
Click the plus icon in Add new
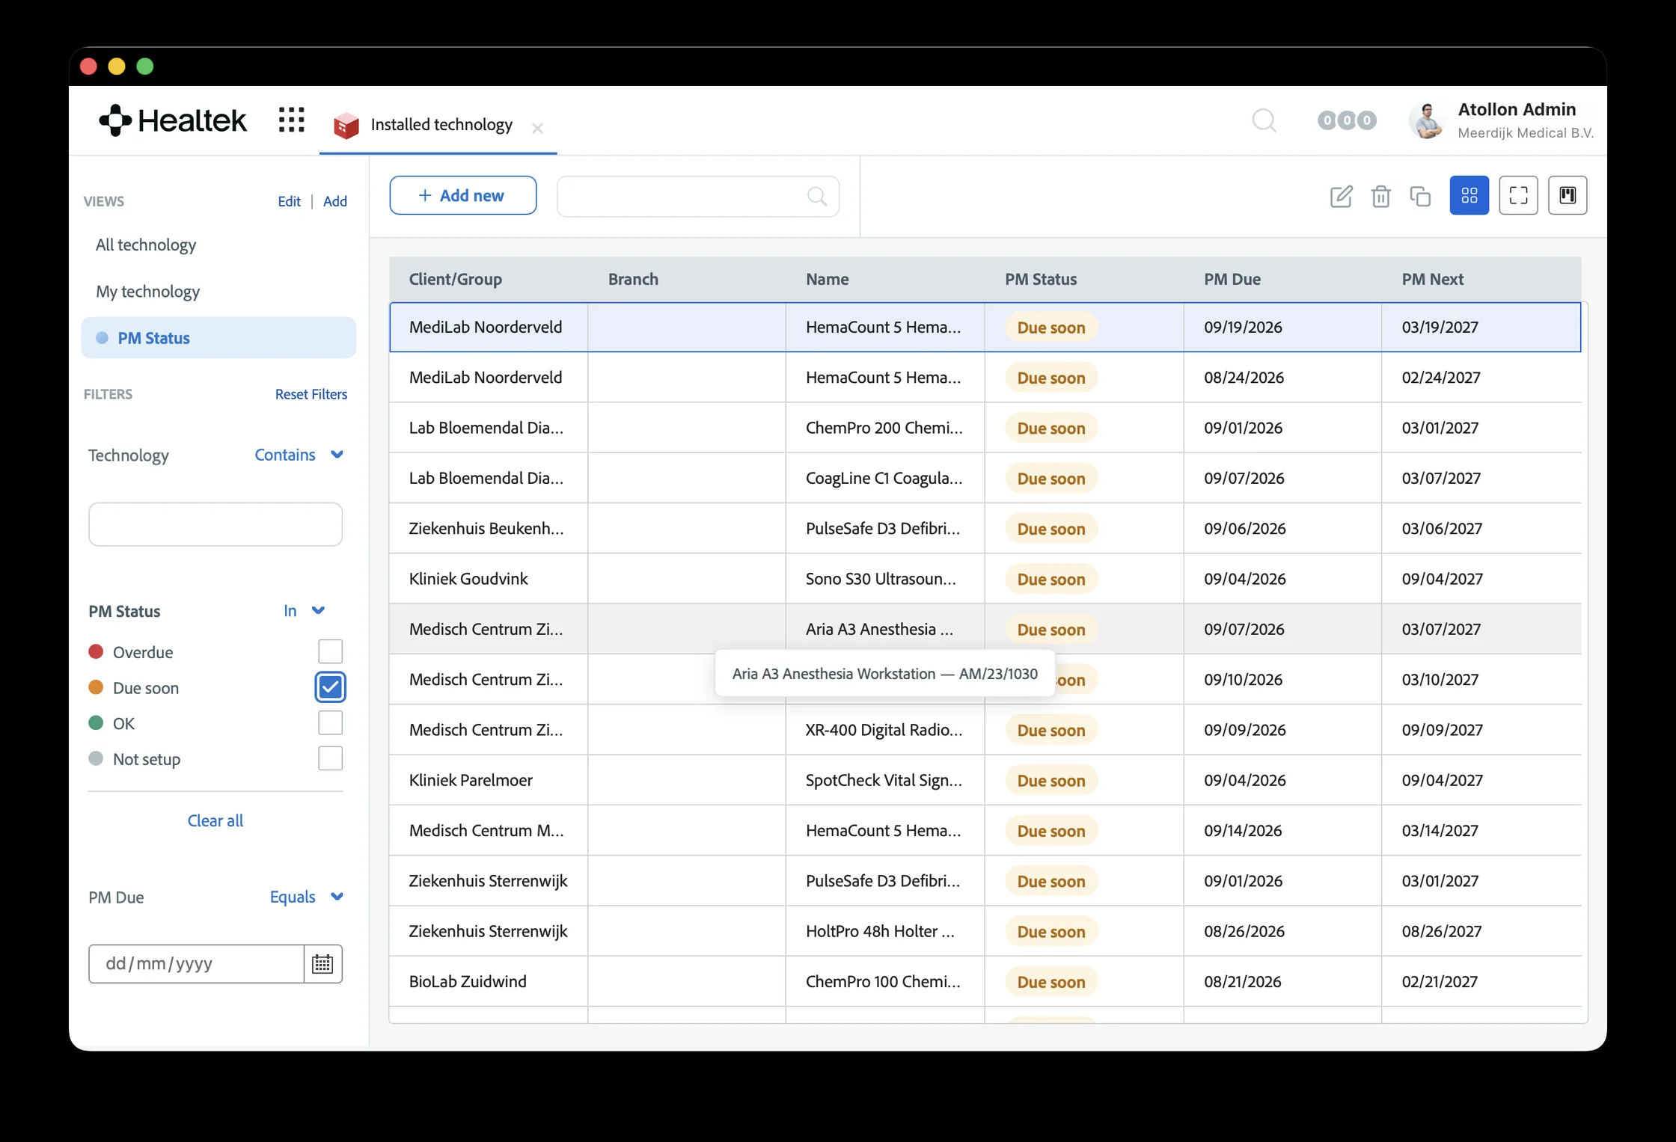click(x=425, y=195)
